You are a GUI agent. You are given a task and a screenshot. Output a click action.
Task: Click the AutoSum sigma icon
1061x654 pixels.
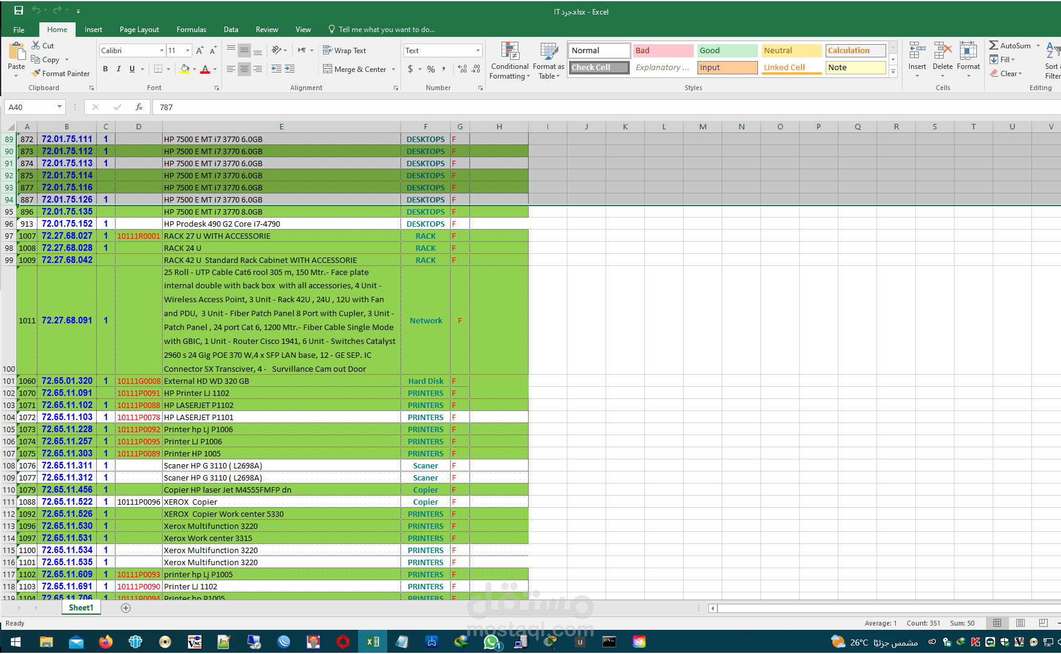(994, 45)
